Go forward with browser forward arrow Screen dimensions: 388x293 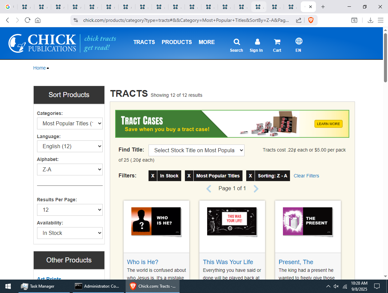coord(17,20)
